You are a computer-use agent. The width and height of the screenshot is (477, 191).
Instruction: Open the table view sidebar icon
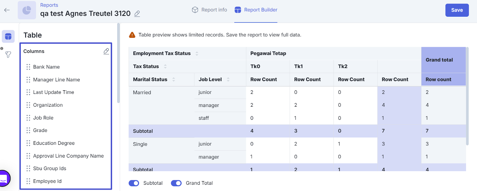click(8, 37)
